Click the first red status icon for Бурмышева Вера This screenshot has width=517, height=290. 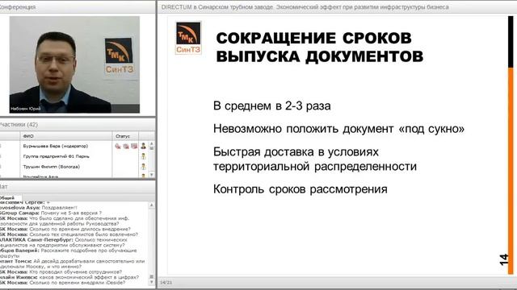(118, 146)
